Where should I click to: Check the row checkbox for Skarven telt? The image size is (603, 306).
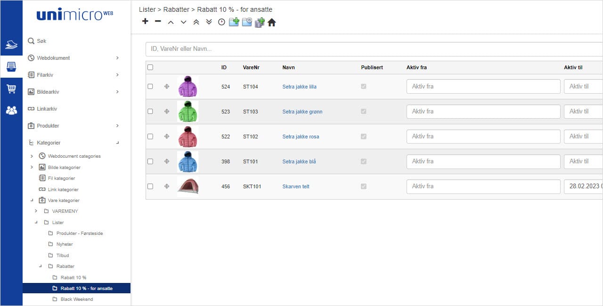coord(150,186)
